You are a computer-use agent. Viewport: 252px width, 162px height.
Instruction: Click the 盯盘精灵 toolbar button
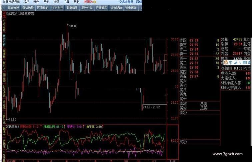tap(72, 8)
